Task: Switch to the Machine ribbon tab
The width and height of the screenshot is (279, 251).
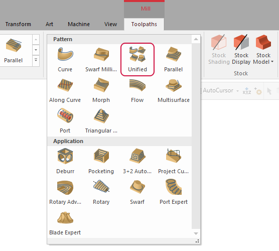Action: click(x=79, y=24)
